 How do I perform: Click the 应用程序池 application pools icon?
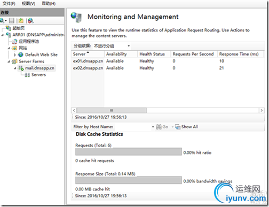point(15,42)
